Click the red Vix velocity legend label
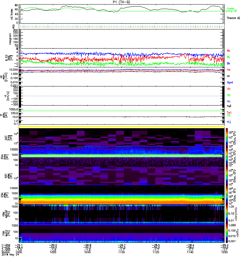Screen dimensions: 243x259 (x=229, y=89)
